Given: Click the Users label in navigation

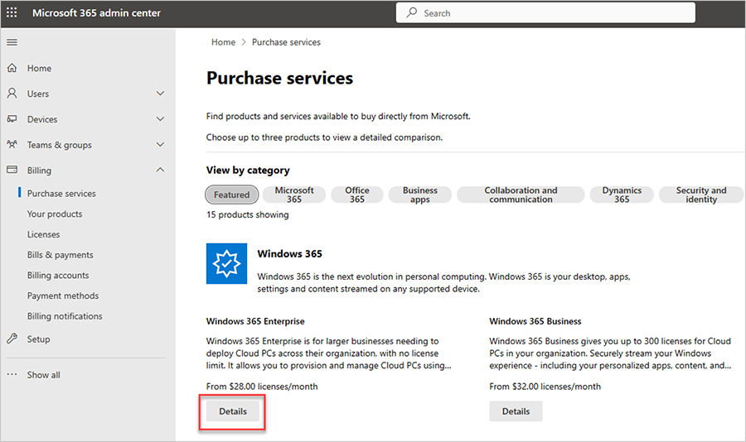Looking at the screenshot, I should point(38,94).
